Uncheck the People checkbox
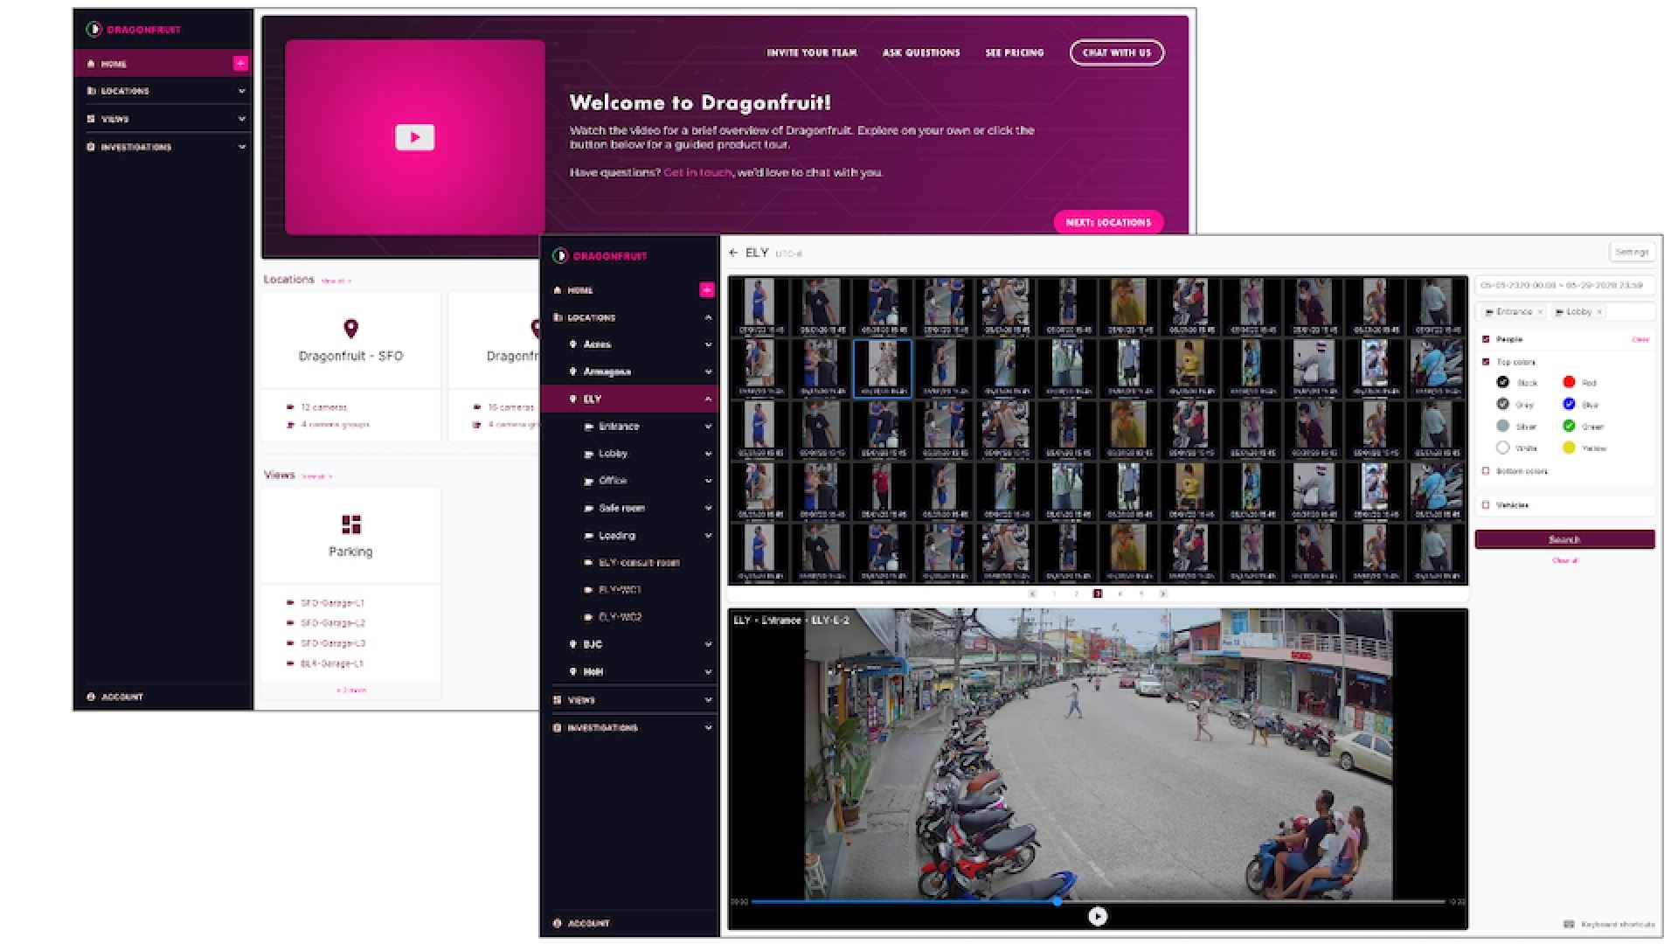Viewport: 1678px width, 944px height. tap(1486, 339)
